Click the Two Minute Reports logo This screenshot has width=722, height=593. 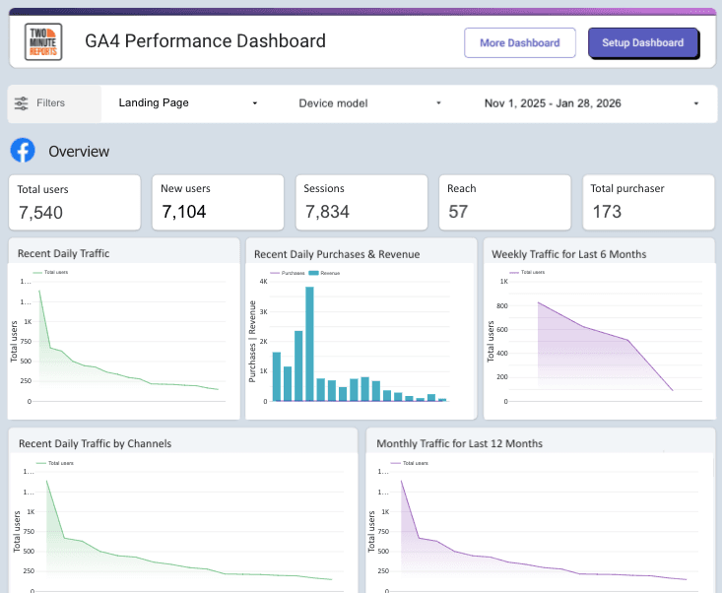[x=43, y=42]
